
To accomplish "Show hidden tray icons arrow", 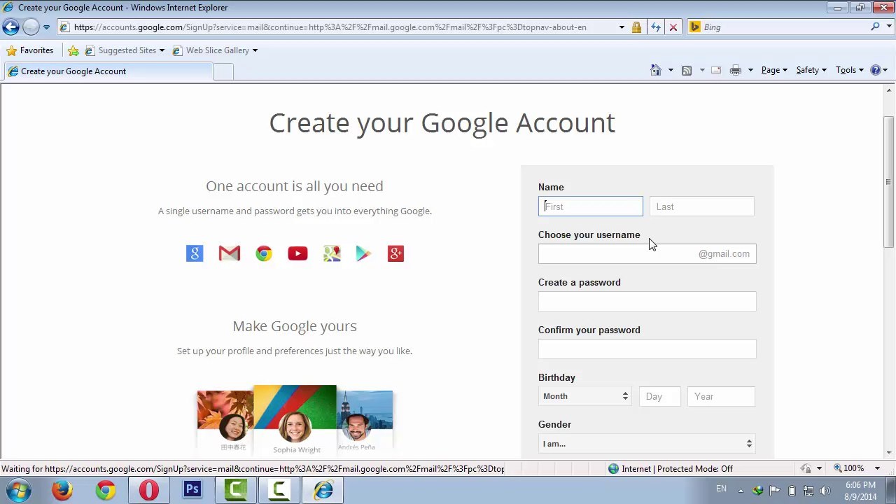I will tap(741, 491).
